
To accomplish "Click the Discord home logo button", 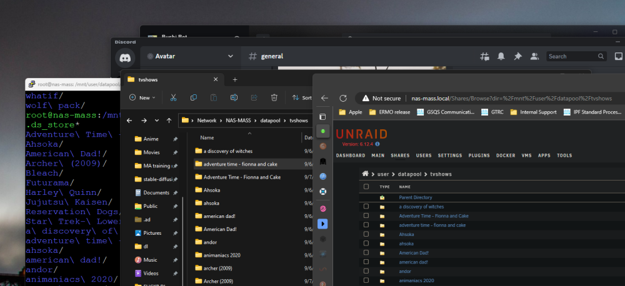I will [x=125, y=57].
